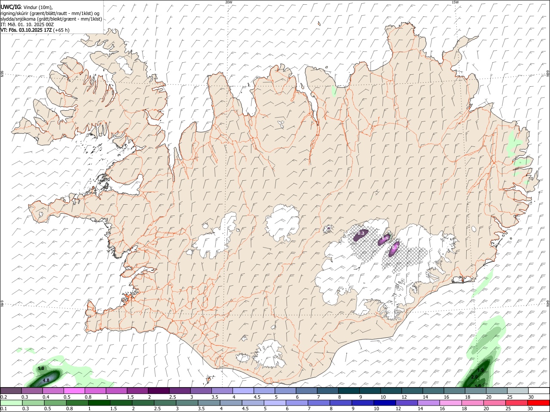This screenshot has width=550, height=412.
Task: Click the 15W longitude label
Action: 455,2
